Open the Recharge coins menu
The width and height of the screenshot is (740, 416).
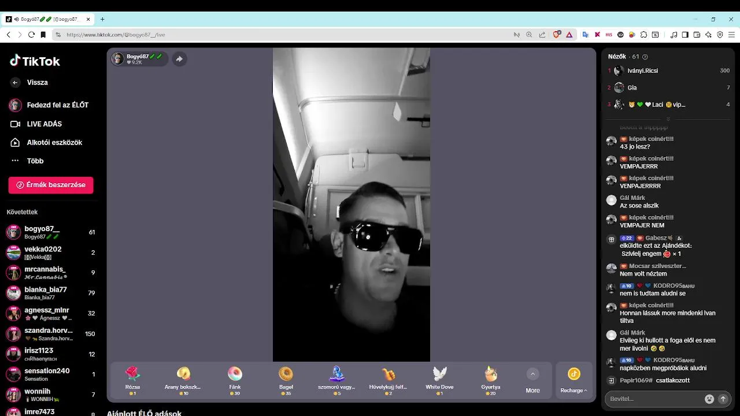tap(573, 381)
